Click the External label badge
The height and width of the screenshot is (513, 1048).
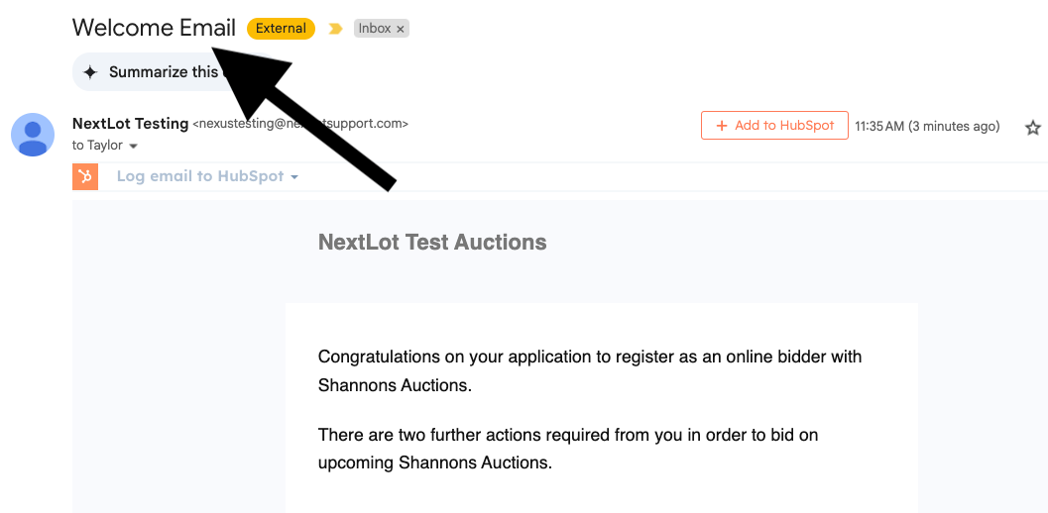click(281, 29)
